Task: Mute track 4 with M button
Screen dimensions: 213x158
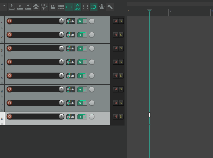Action: (x=116, y=62)
